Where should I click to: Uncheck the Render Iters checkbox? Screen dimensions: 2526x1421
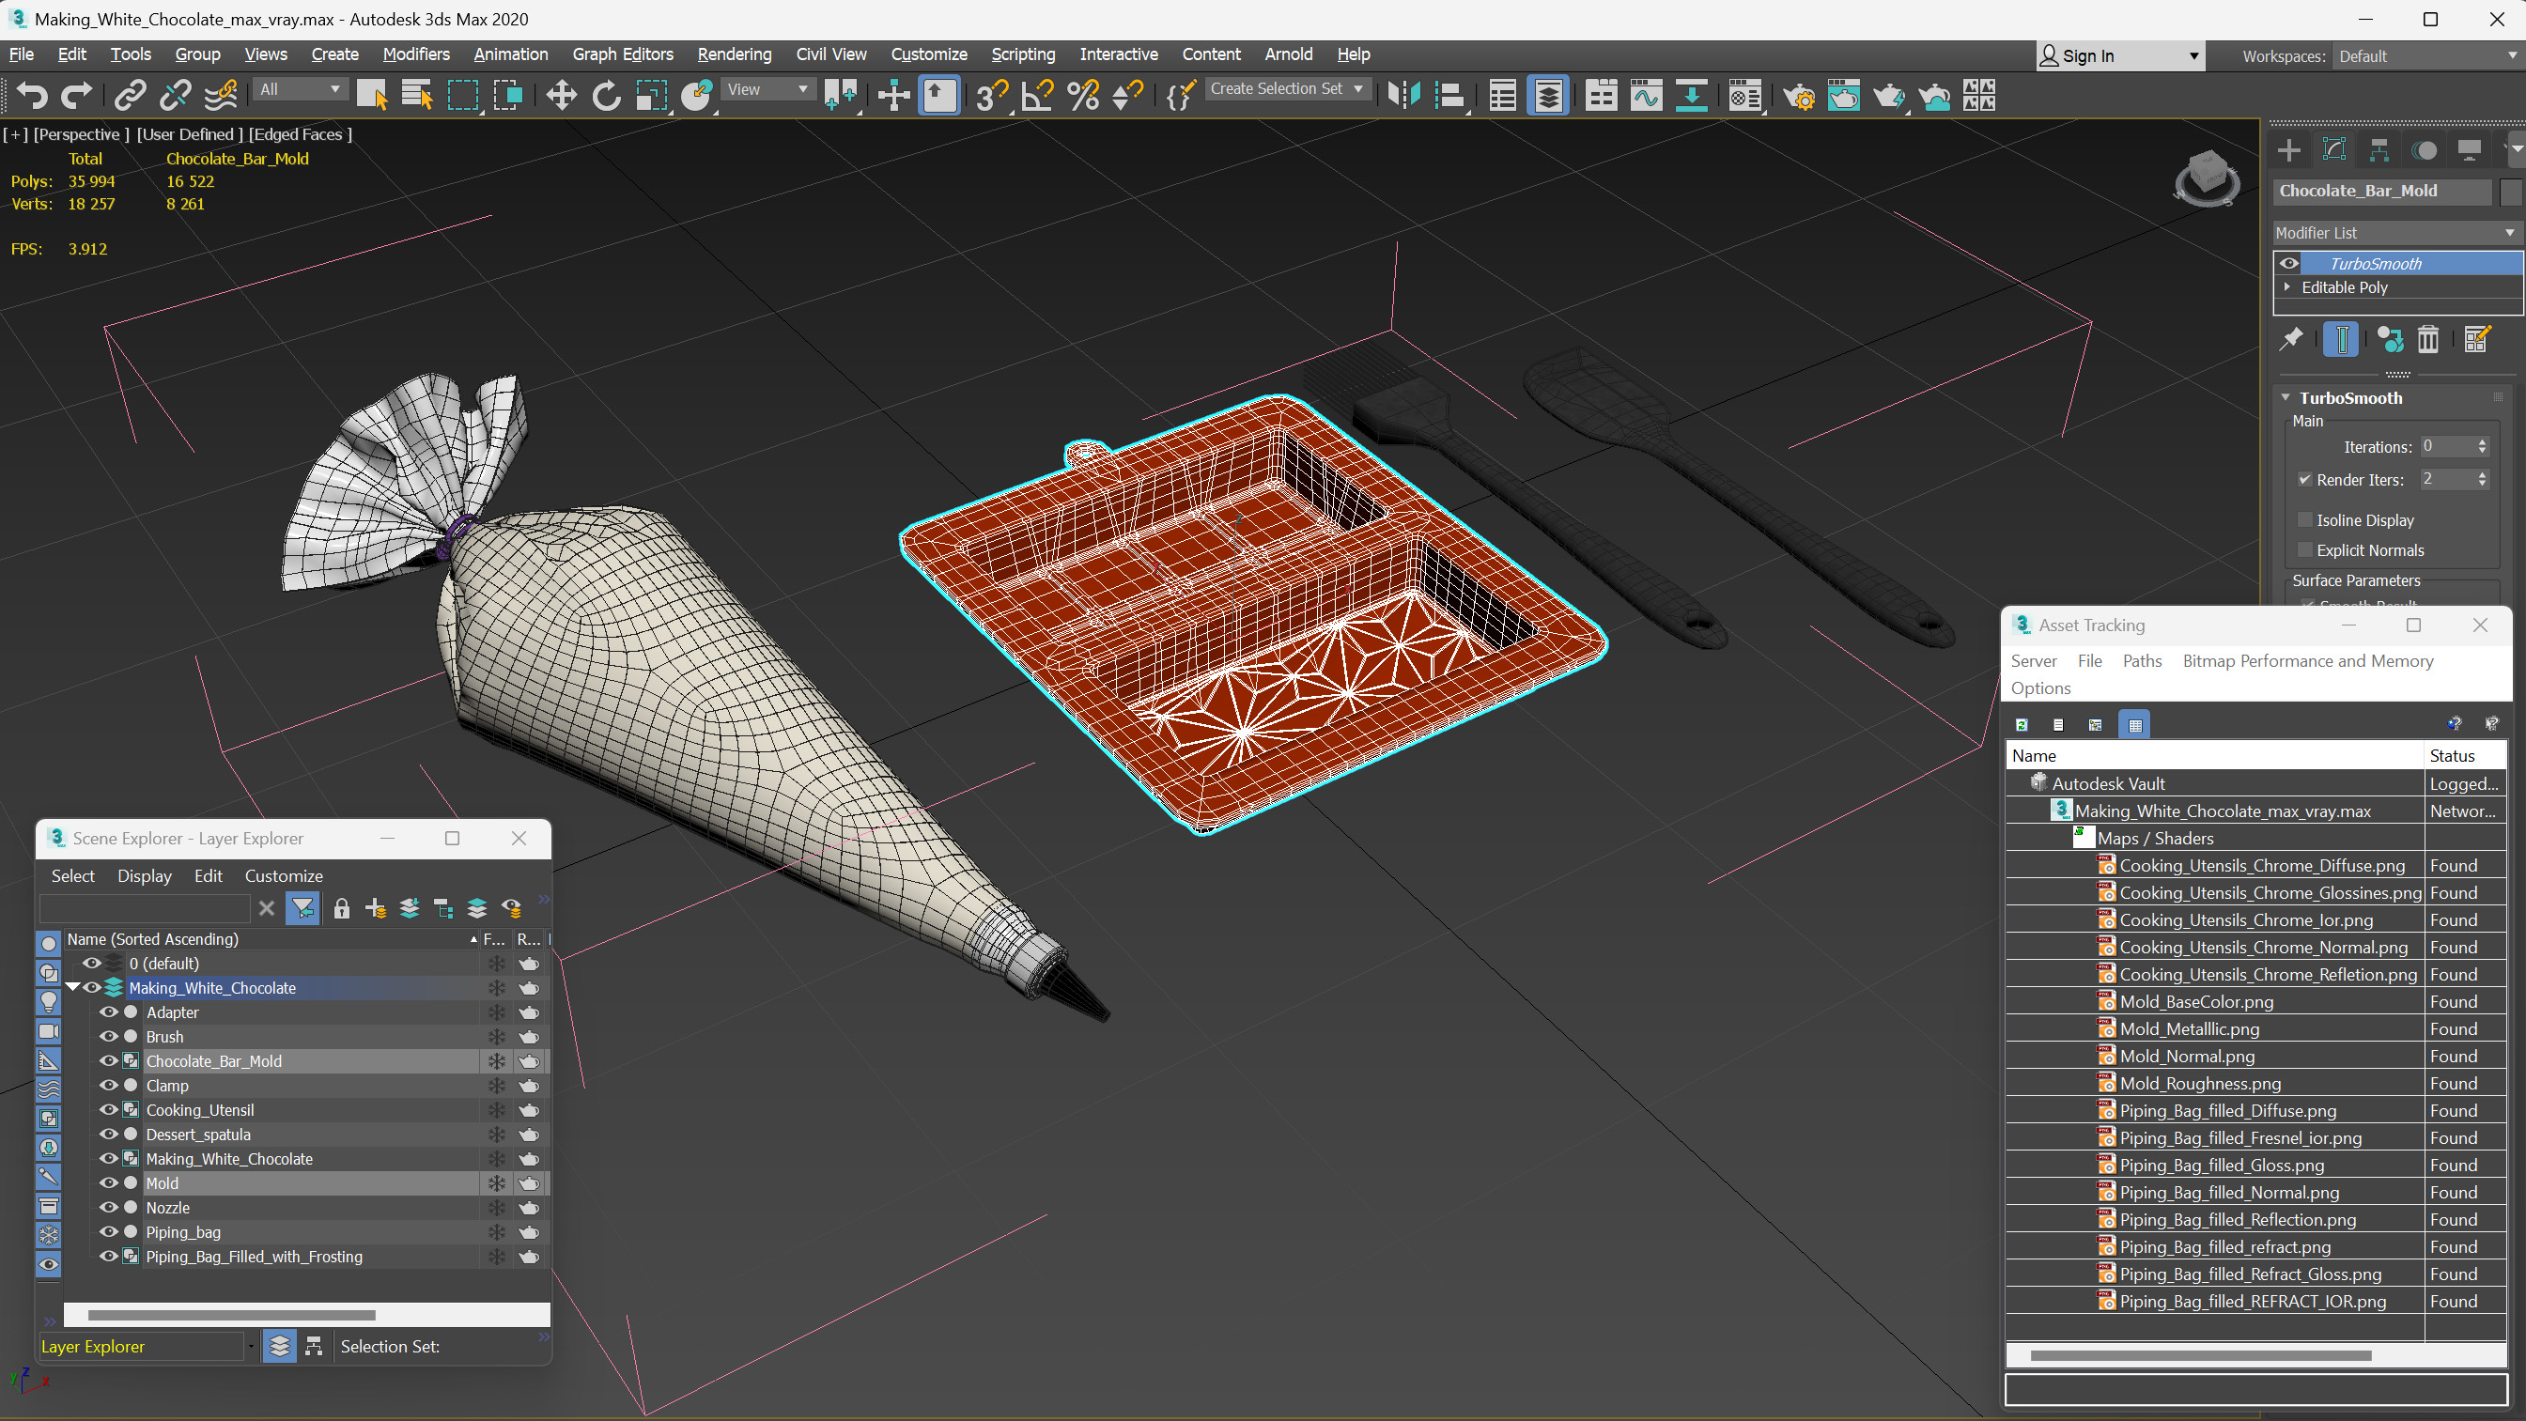point(2305,480)
